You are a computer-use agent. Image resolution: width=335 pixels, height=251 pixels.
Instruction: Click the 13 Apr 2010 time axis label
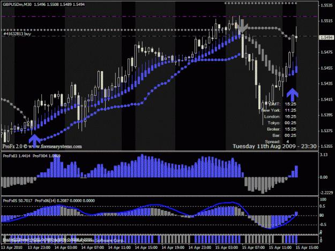[x=12, y=248]
